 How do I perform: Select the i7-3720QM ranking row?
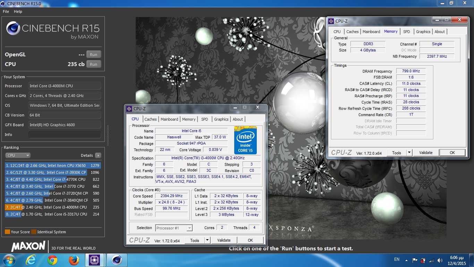pyautogui.click(x=53, y=193)
